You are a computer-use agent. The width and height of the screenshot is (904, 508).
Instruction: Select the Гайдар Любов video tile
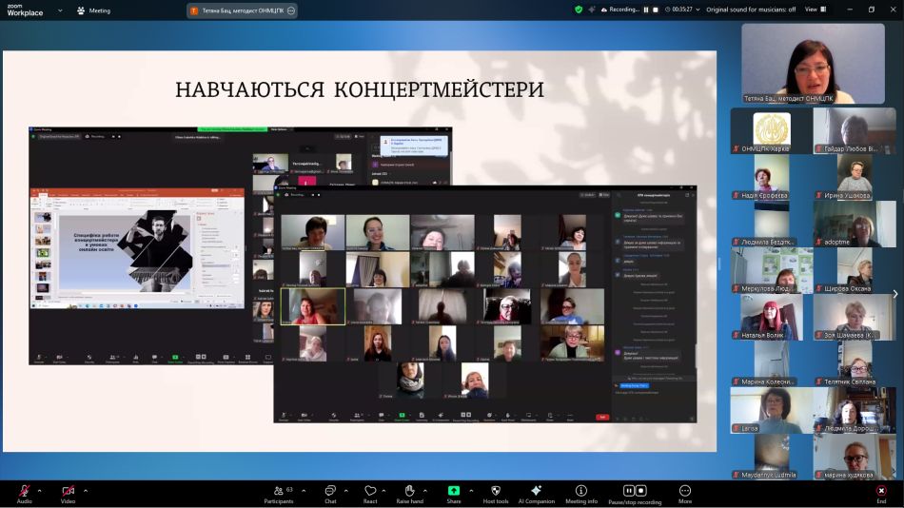(x=855, y=131)
